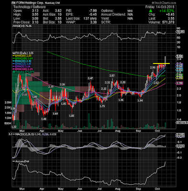188x191 pixels.
Task: Click the 1.79 price low annotation
Action: (x=102, y=106)
